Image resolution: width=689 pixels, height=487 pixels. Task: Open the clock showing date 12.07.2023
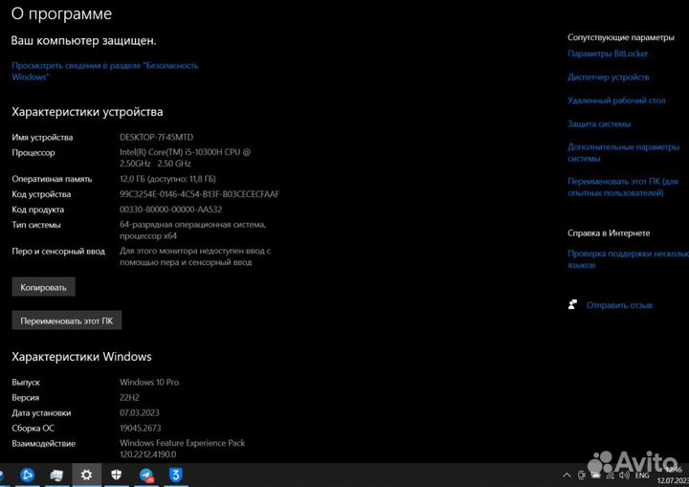(x=673, y=476)
